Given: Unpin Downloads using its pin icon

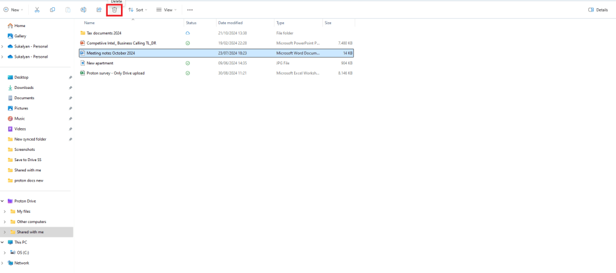Looking at the screenshot, I should [70, 88].
